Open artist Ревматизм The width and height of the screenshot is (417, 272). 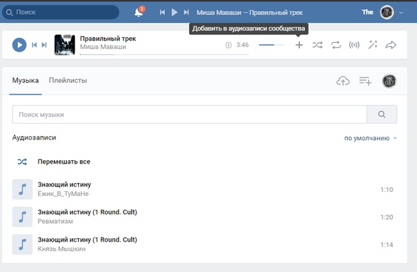point(55,221)
